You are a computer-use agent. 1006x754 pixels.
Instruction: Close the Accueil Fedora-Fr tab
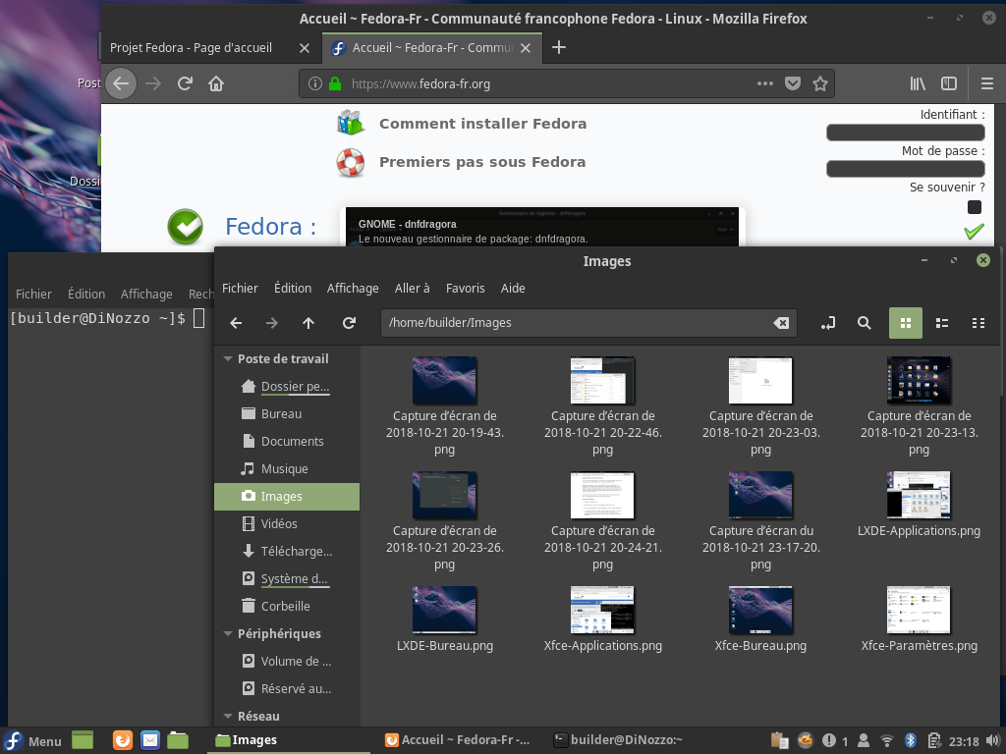click(x=526, y=48)
